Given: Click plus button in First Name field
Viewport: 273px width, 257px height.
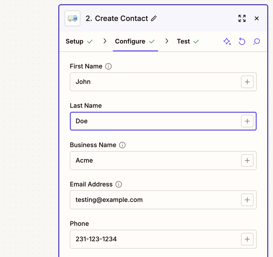Looking at the screenshot, I should coord(247,82).
